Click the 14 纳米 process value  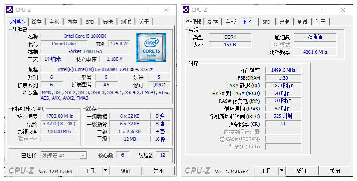tap(53, 59)
